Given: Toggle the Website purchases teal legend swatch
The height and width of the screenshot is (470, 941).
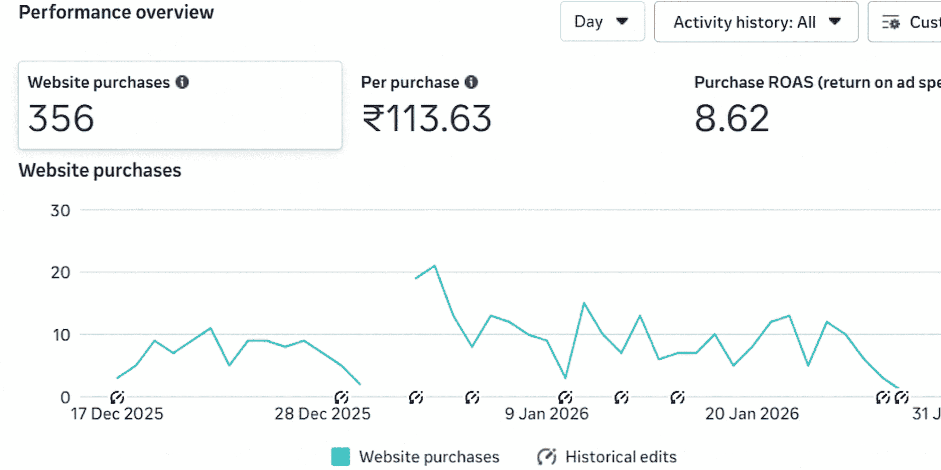Looking at the screenshot, I should tap(341, 457).
